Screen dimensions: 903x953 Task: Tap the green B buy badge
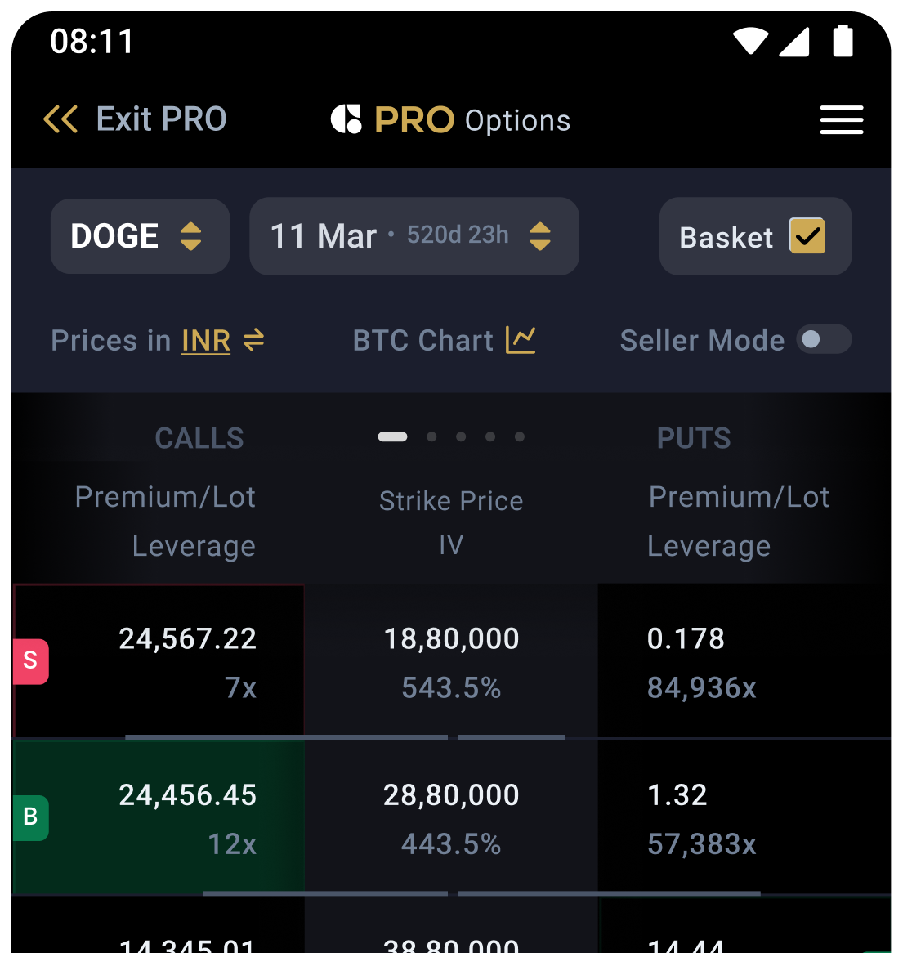30,817
